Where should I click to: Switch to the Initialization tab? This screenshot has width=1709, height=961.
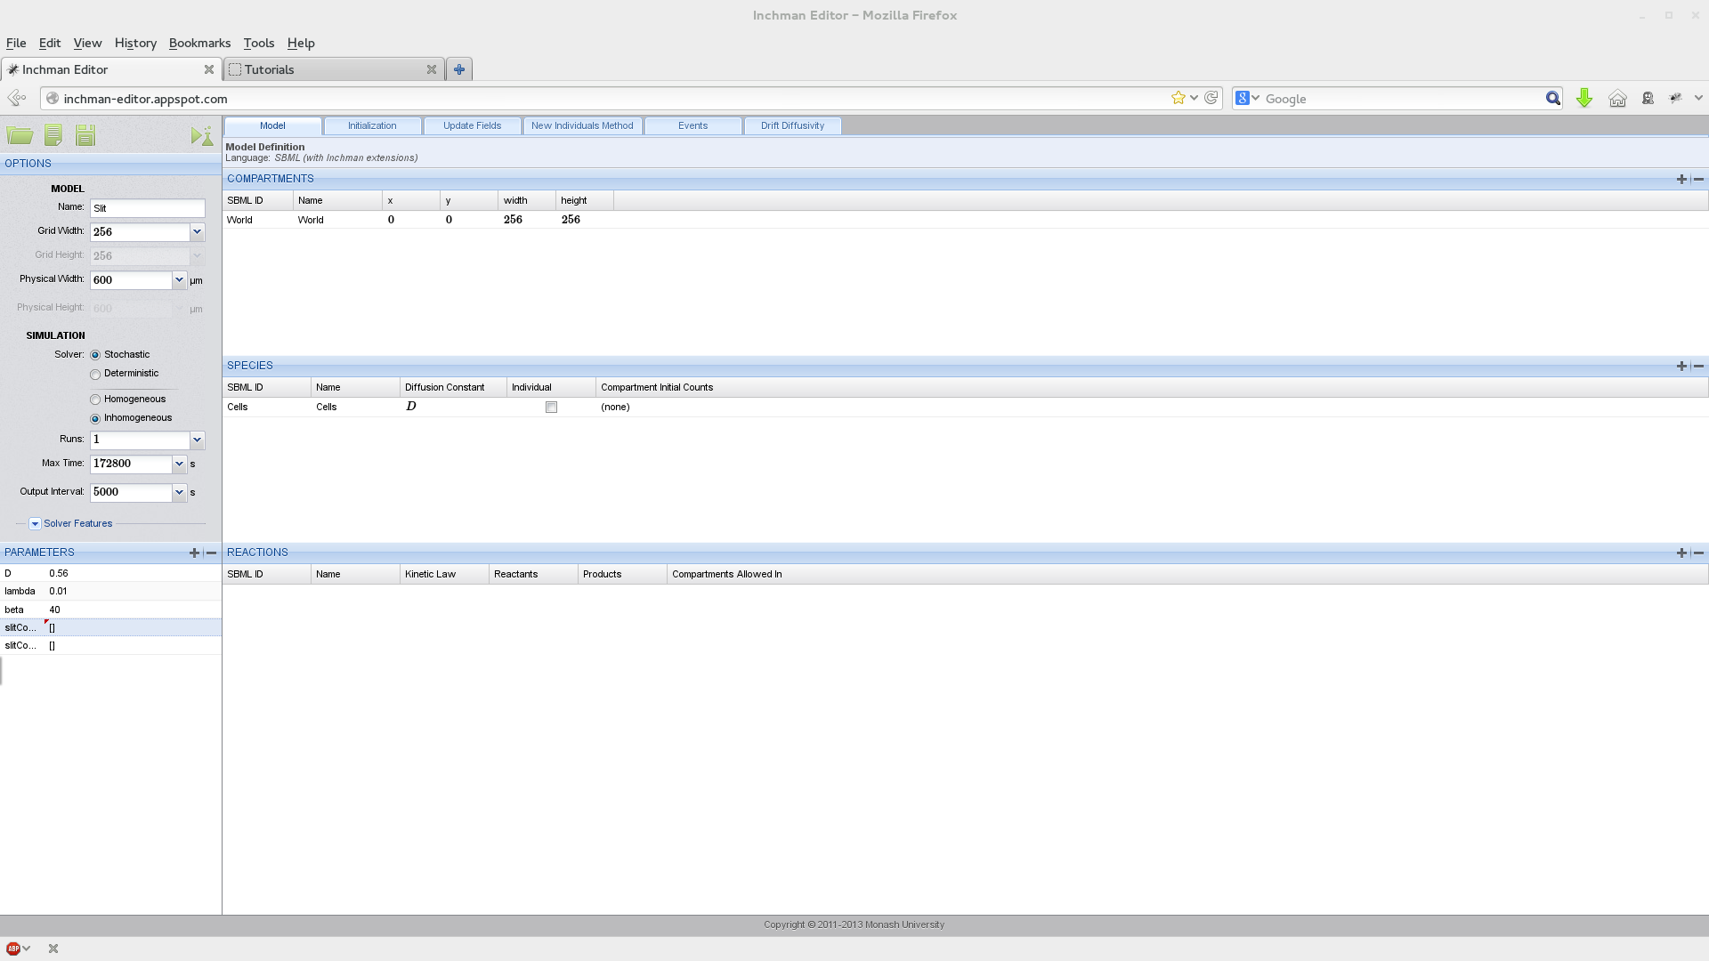372,125
